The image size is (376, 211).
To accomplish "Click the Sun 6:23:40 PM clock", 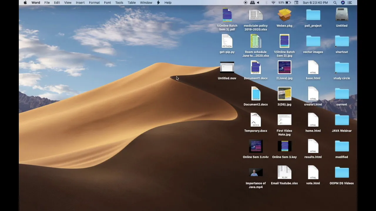I will coord(315,3).
